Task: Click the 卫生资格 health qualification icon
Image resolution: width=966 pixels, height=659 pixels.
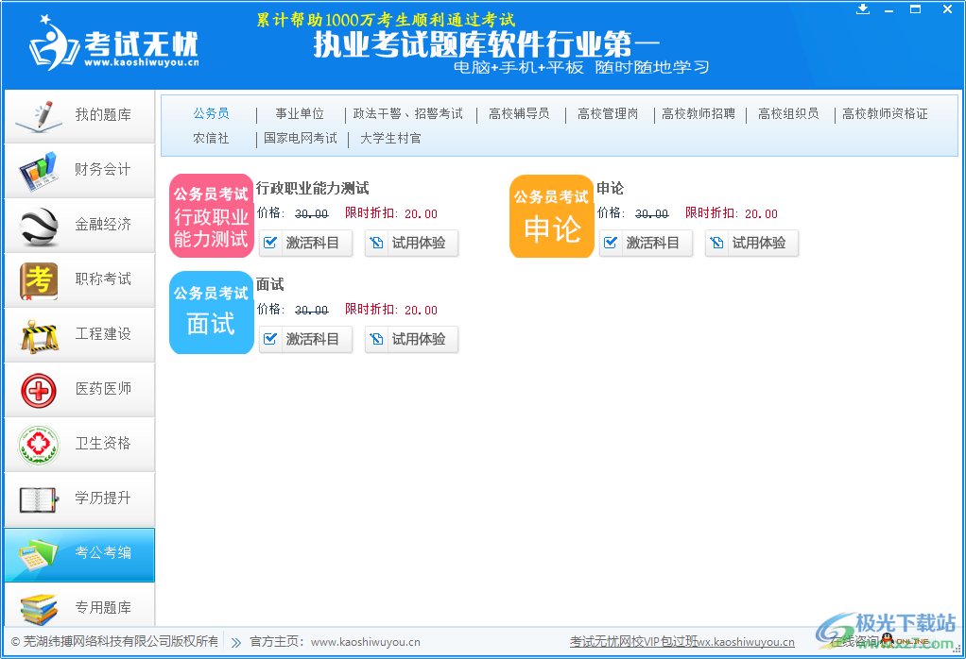Action: tap(38, 444)
